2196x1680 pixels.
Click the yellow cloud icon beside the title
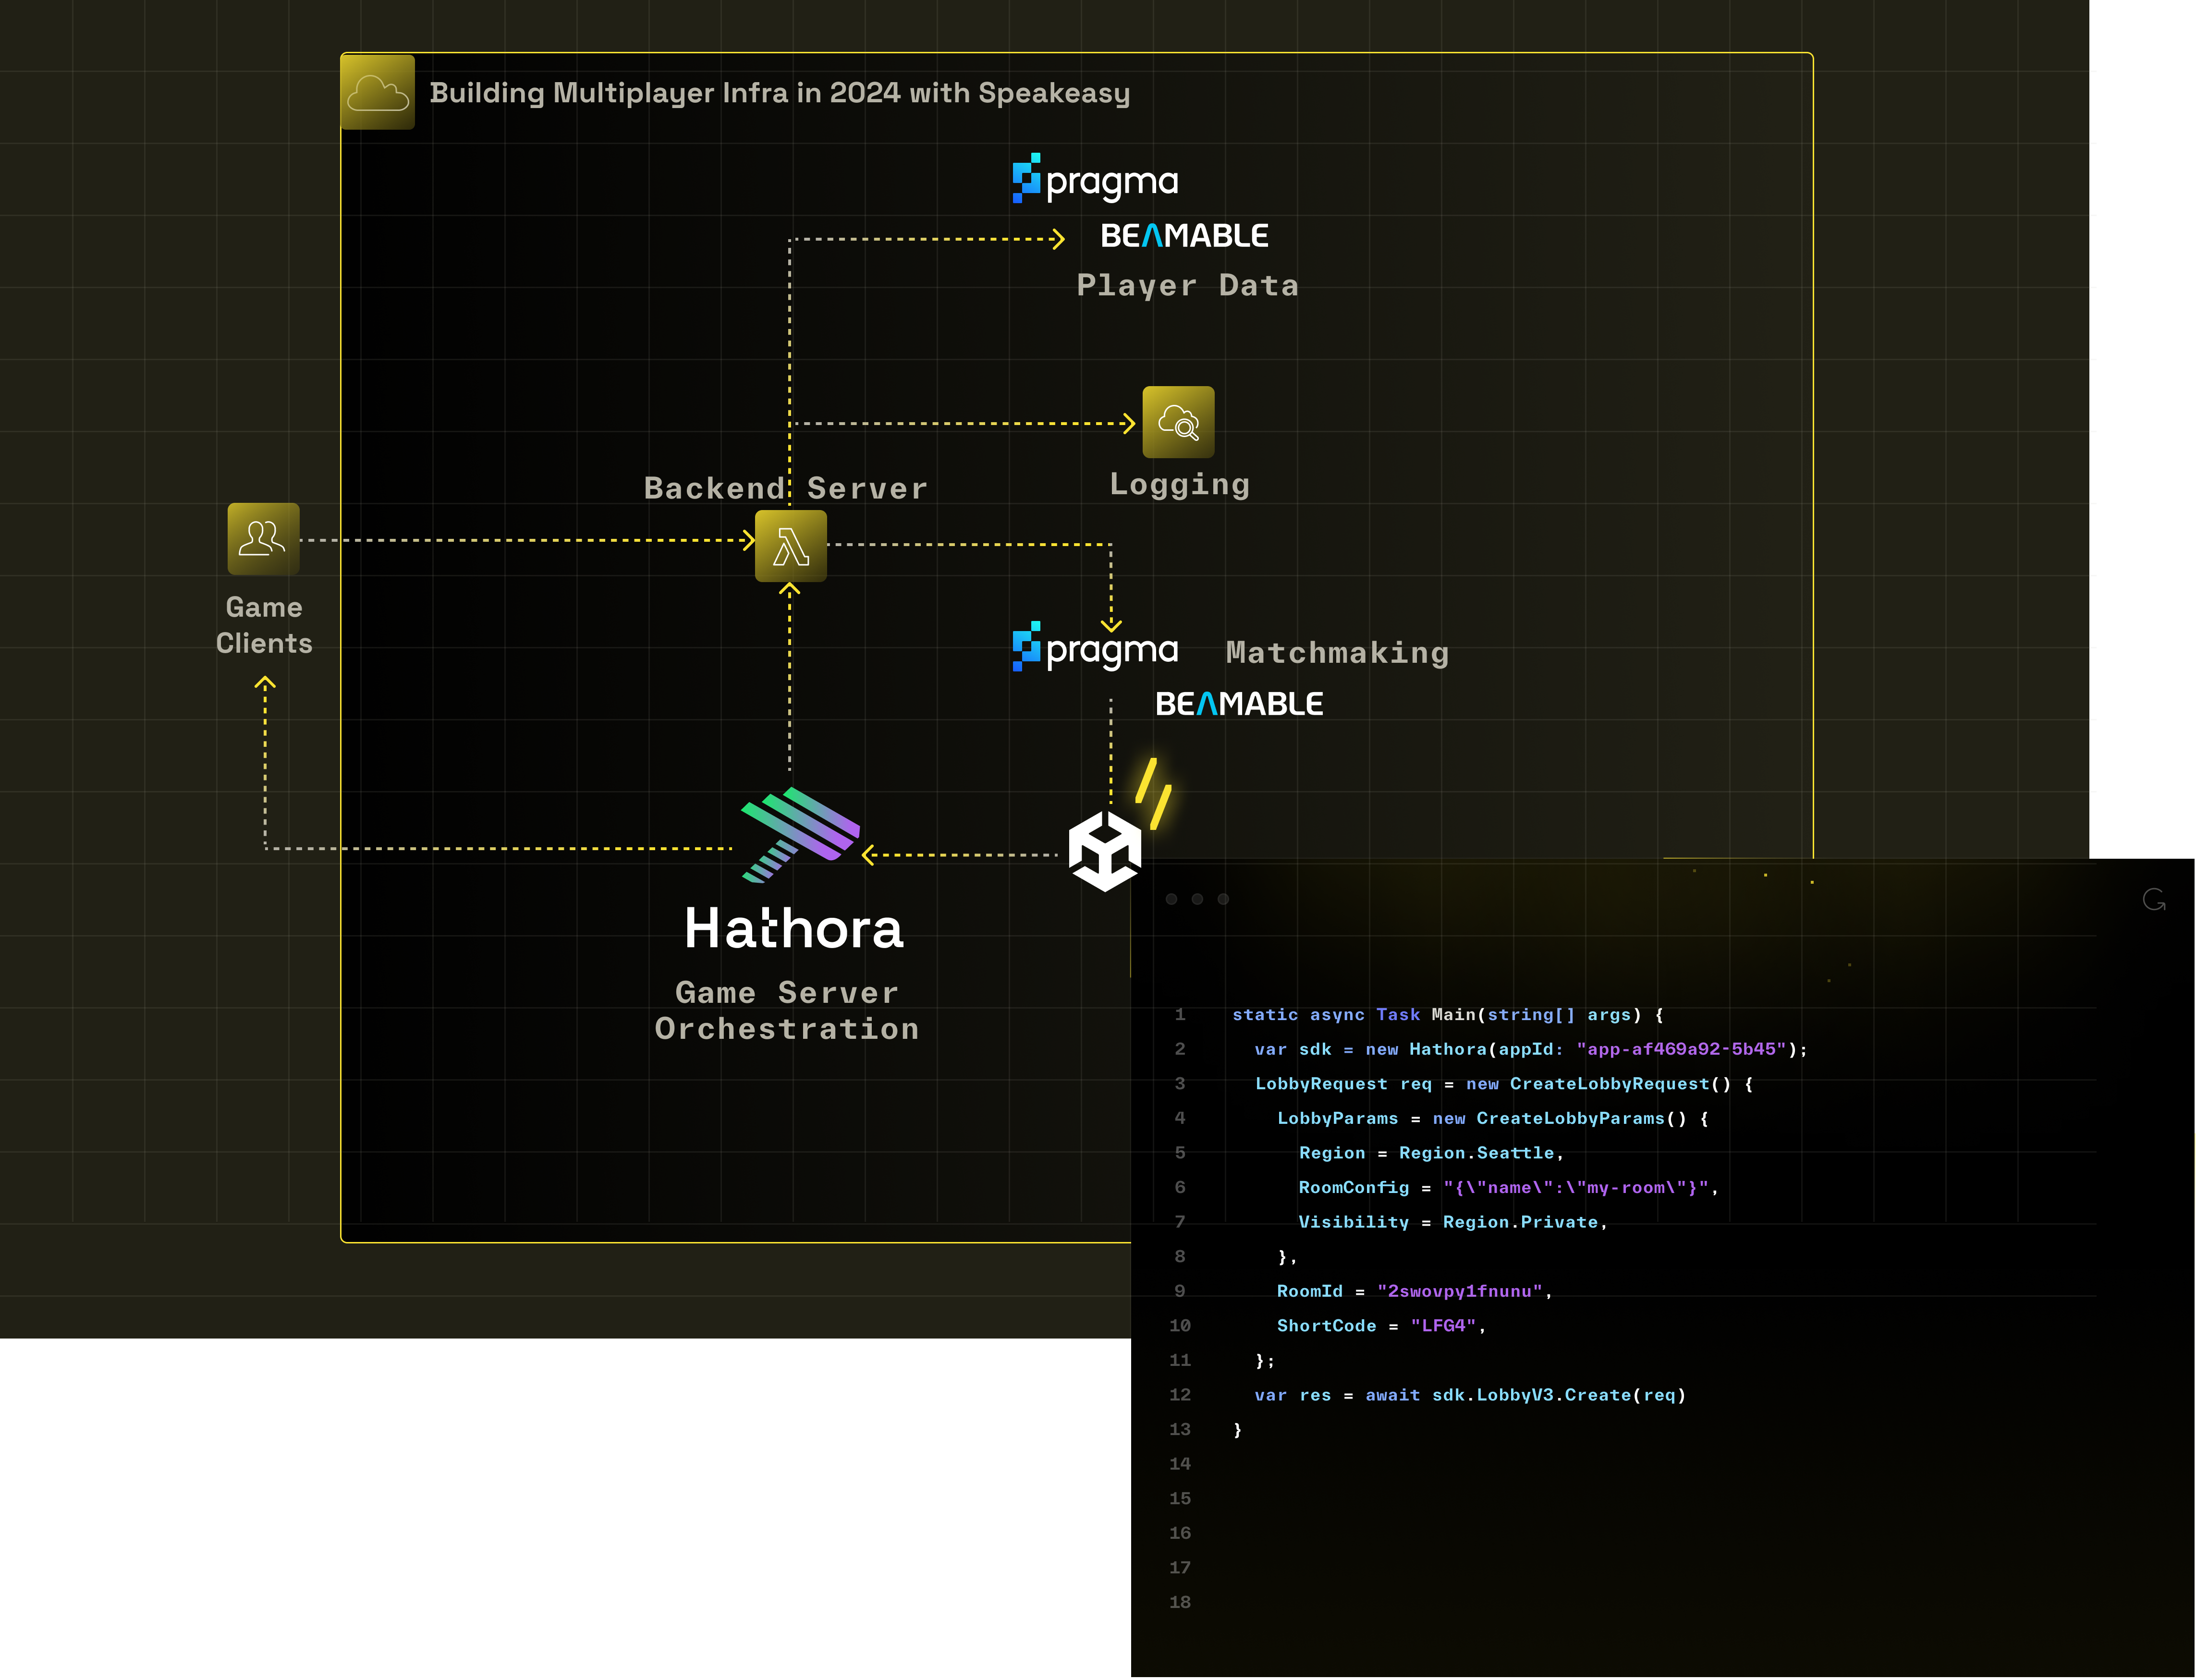pos(377,93)
